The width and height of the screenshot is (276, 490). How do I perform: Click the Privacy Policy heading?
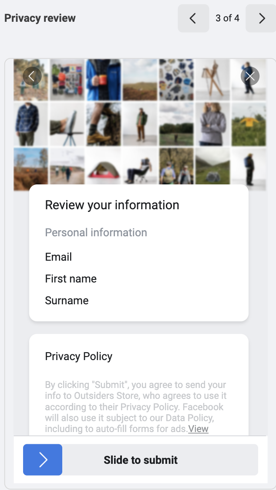click(79, 356)
